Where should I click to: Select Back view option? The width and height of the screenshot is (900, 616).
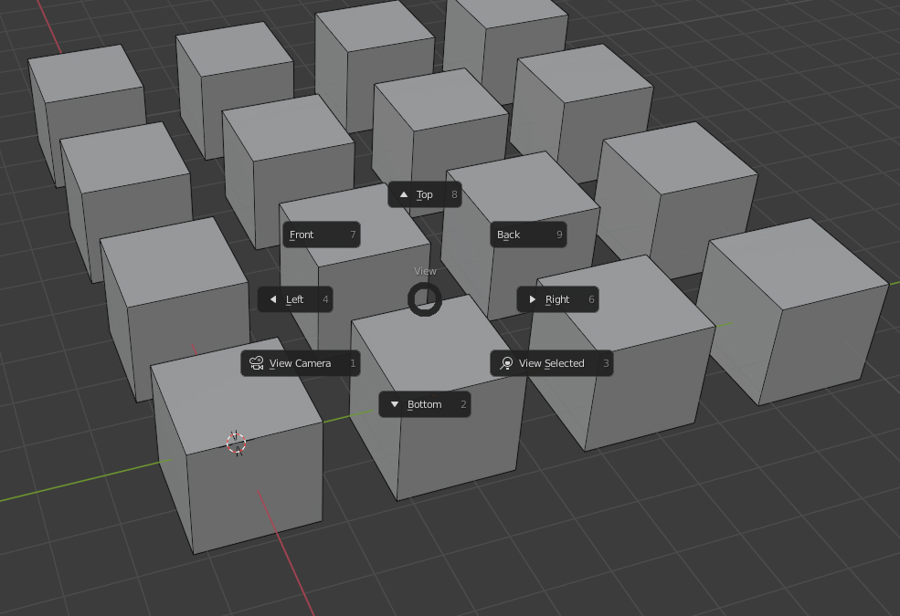529,235
